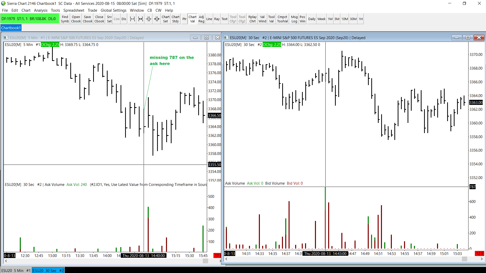Set timeframe to 10M

(345, 19)
